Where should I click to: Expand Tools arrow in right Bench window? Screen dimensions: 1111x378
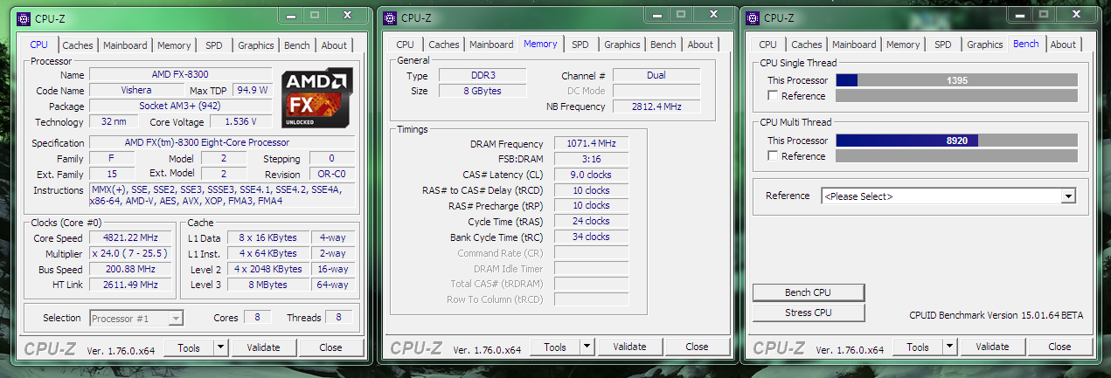949,347
